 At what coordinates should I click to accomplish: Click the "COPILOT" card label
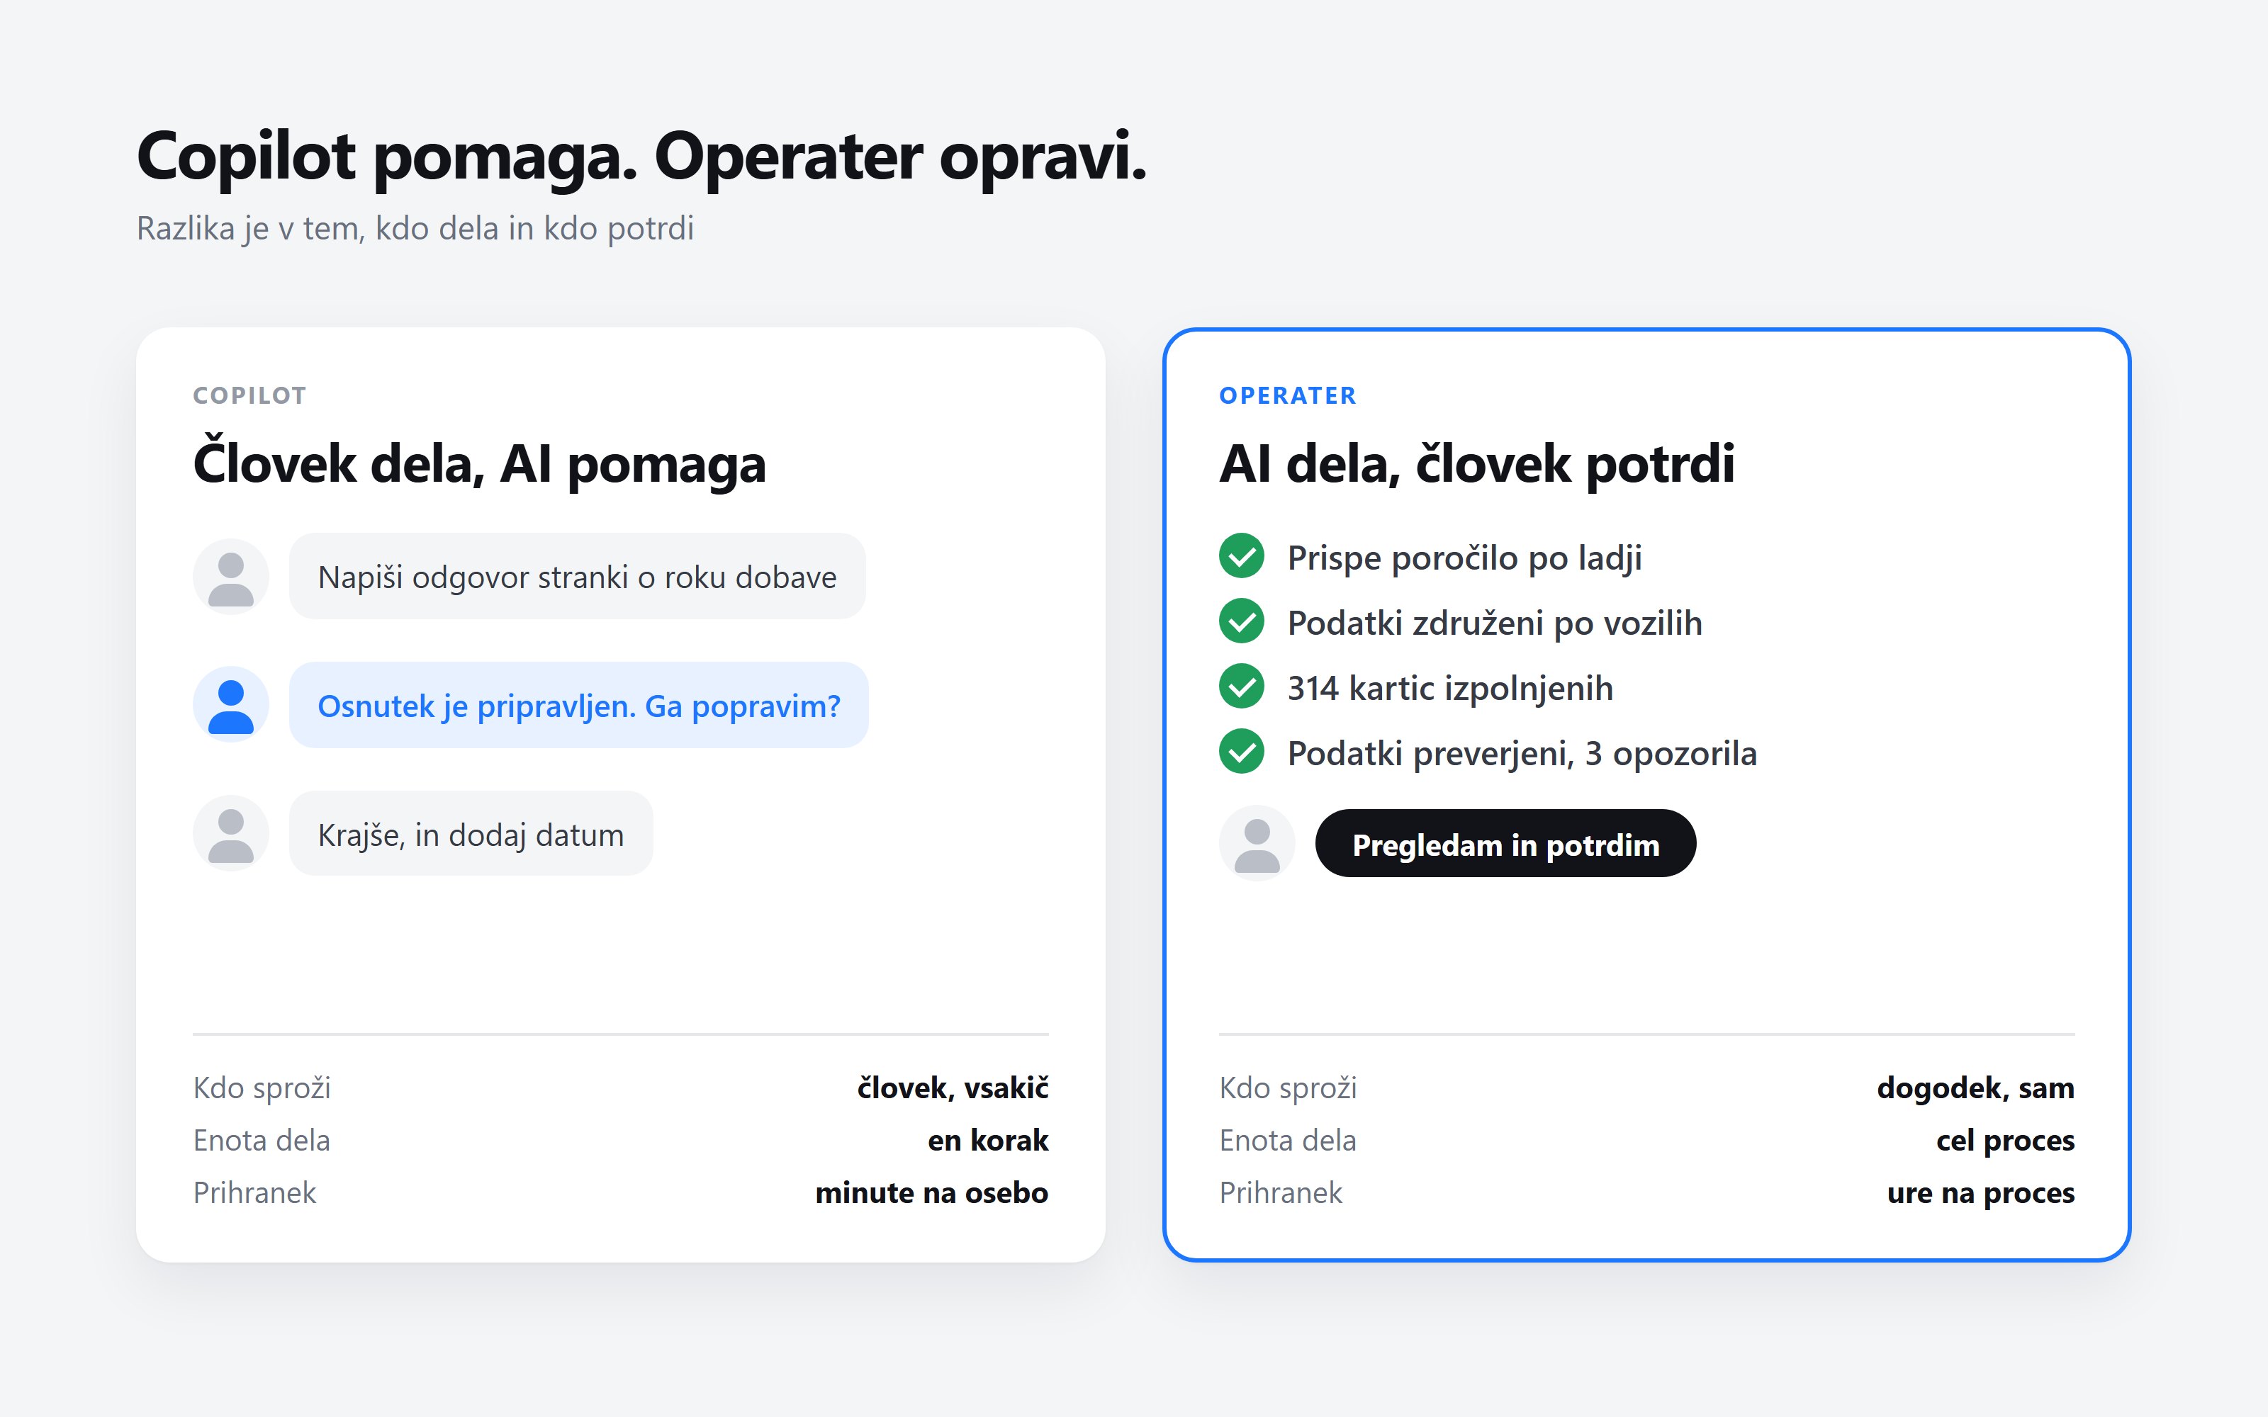(x=250, y=395)
